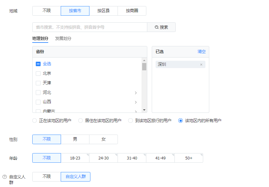Switch to the 地理划分 tab
The height and width of the screenshot is (187, 269).
click(40, 39)
